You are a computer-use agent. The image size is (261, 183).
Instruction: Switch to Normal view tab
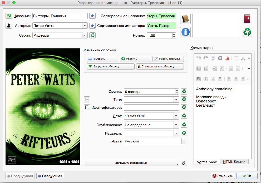(206, 162)
